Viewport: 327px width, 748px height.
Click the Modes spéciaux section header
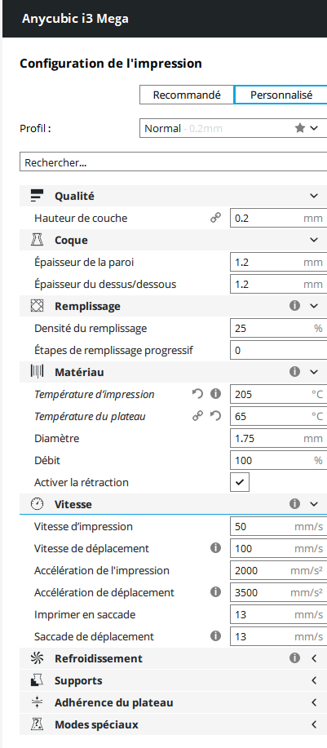tap(173, 724)
